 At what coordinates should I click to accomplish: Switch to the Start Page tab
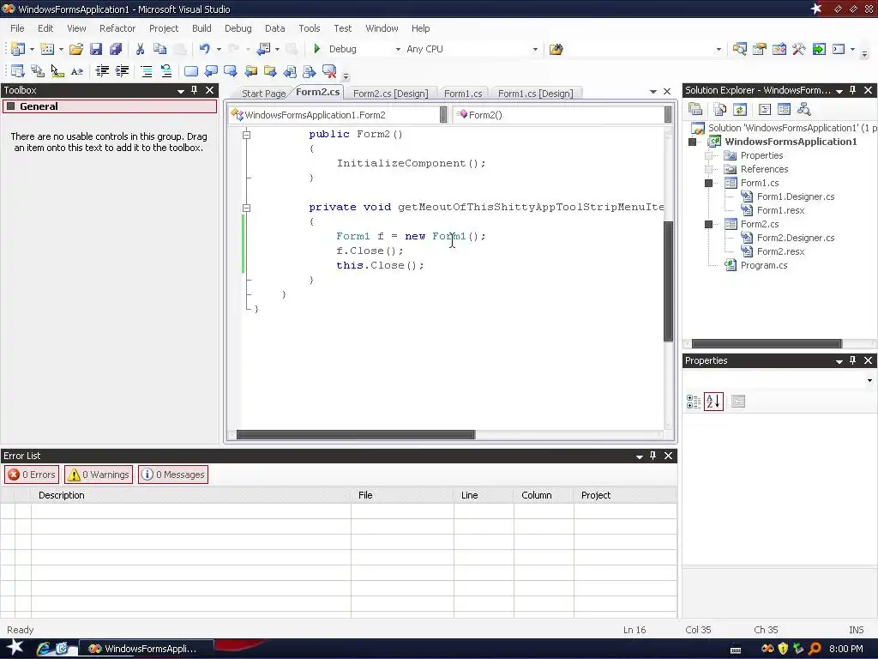263,94
